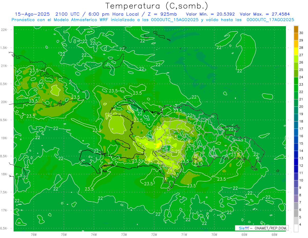Image resolution: width=308 pixels, height=238 pixels.
Task: Click the legend value label 10
Action: click(301, 180)
